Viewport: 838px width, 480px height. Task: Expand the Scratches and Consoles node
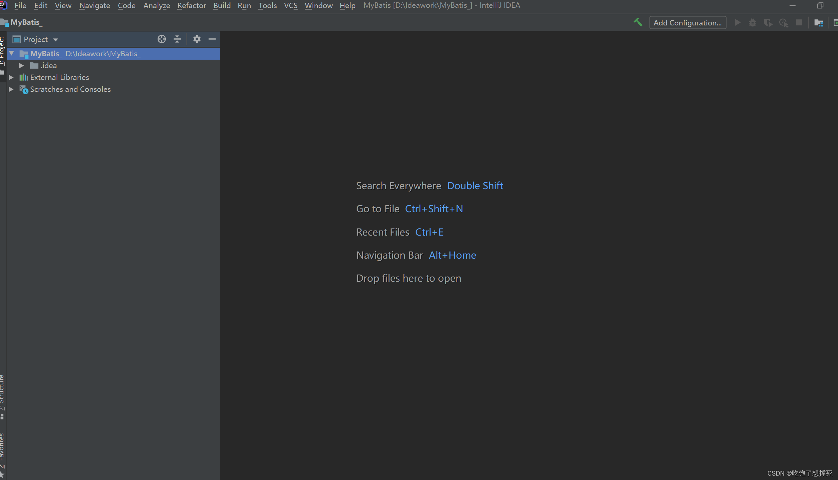[x=11, y=89]
